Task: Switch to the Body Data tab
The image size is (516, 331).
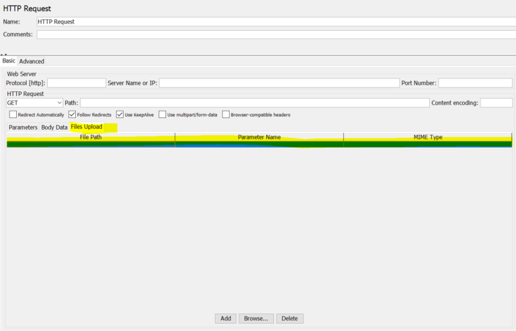Action: (54, 127)
